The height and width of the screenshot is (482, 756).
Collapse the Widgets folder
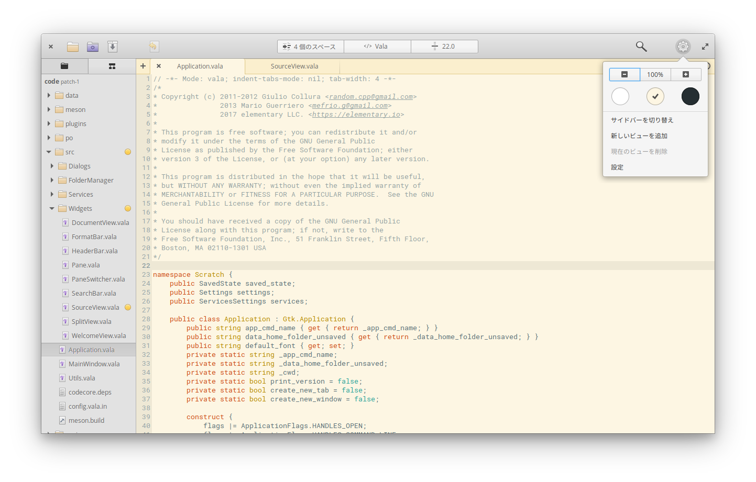[x=52, y=208]
